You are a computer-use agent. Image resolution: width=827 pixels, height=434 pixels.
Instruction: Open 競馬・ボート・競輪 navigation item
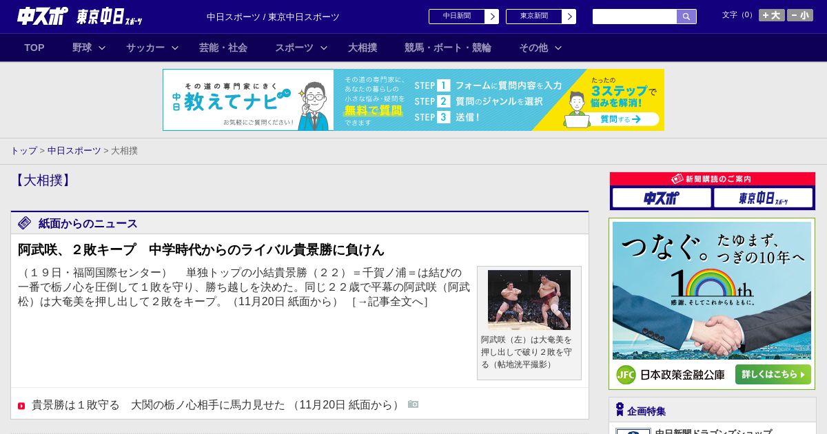click(x=448, y=48)
